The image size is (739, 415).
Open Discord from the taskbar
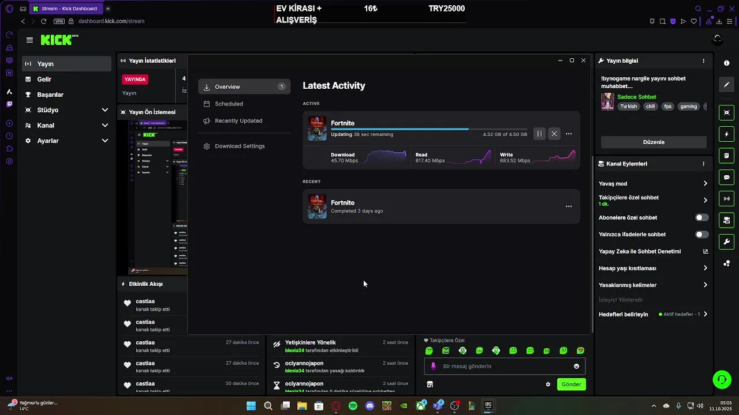(370, 406)
